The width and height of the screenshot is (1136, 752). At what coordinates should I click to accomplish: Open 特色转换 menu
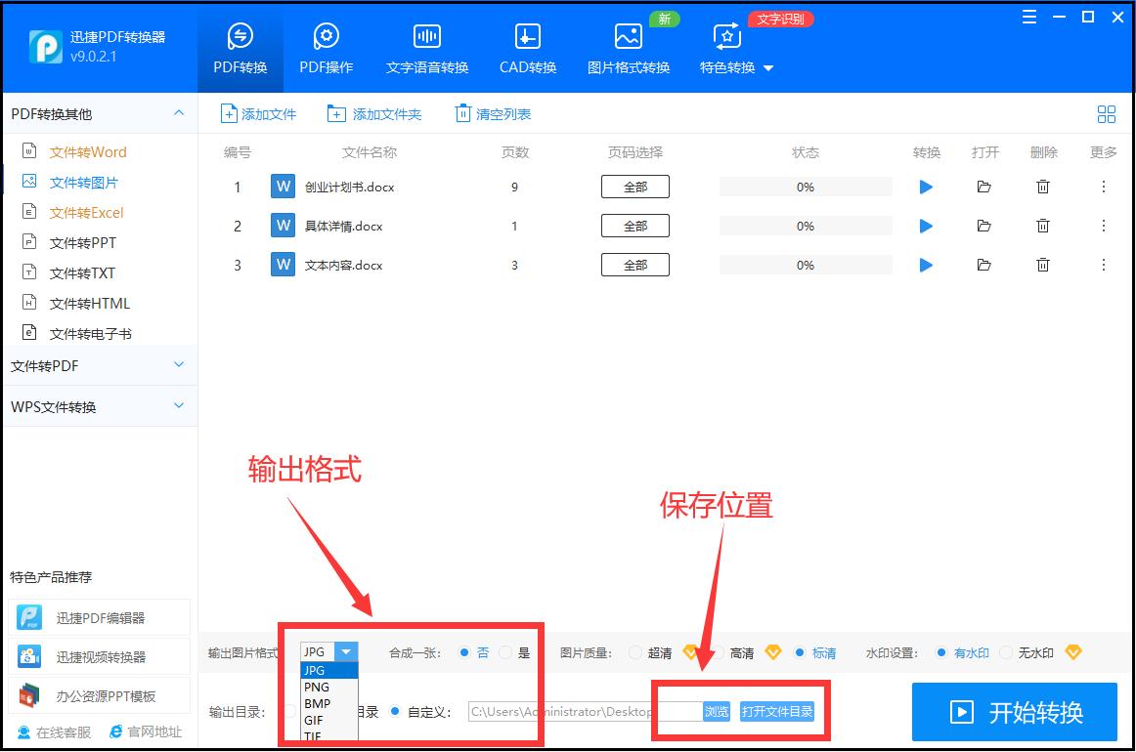pos(728,68)
